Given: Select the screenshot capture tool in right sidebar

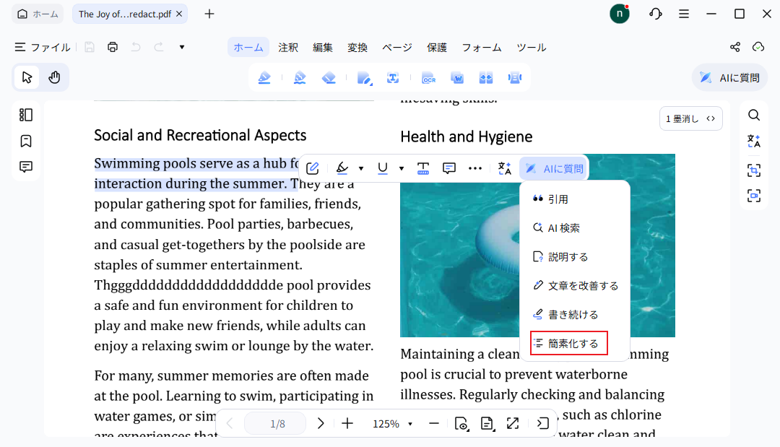Looking at the screenshot, I should [x=754, y=170].
